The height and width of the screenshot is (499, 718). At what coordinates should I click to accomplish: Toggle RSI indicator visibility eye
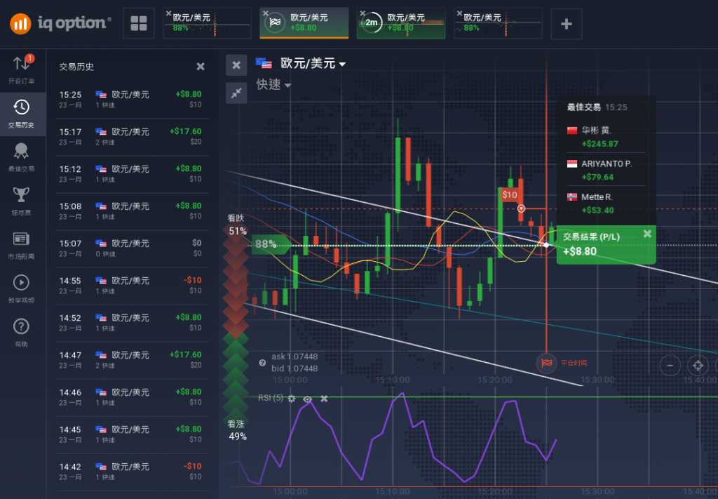click(x=308, y=399)
